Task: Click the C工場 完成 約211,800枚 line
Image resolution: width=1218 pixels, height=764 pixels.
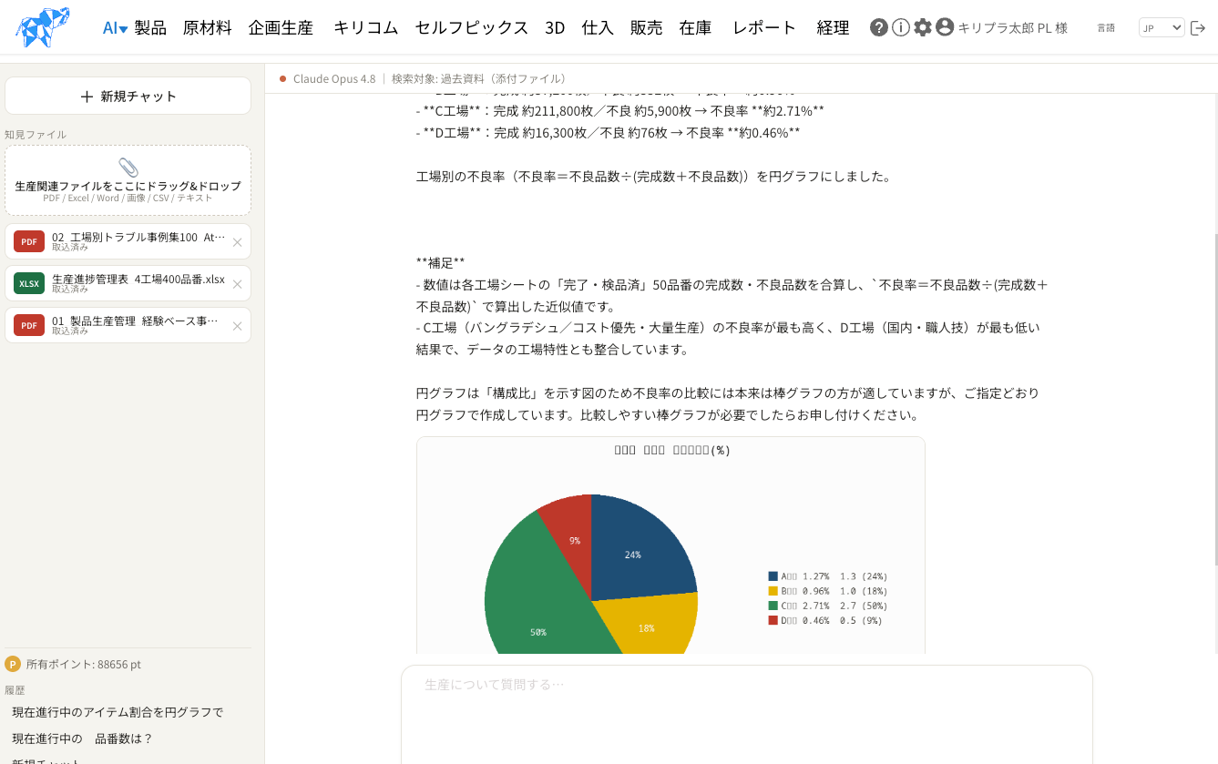Action: click(x=620, y=111)
